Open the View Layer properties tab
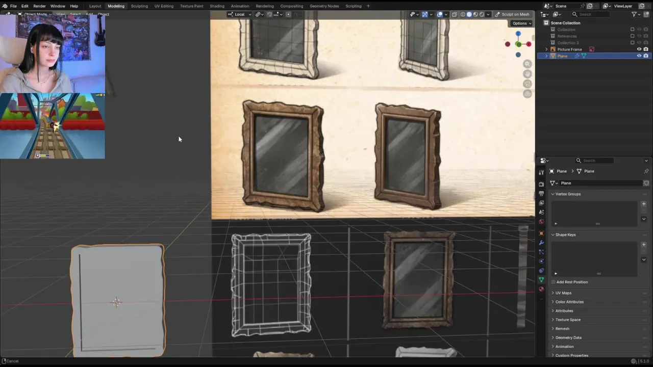Viewport: 653px width, 367px height. 541,203
